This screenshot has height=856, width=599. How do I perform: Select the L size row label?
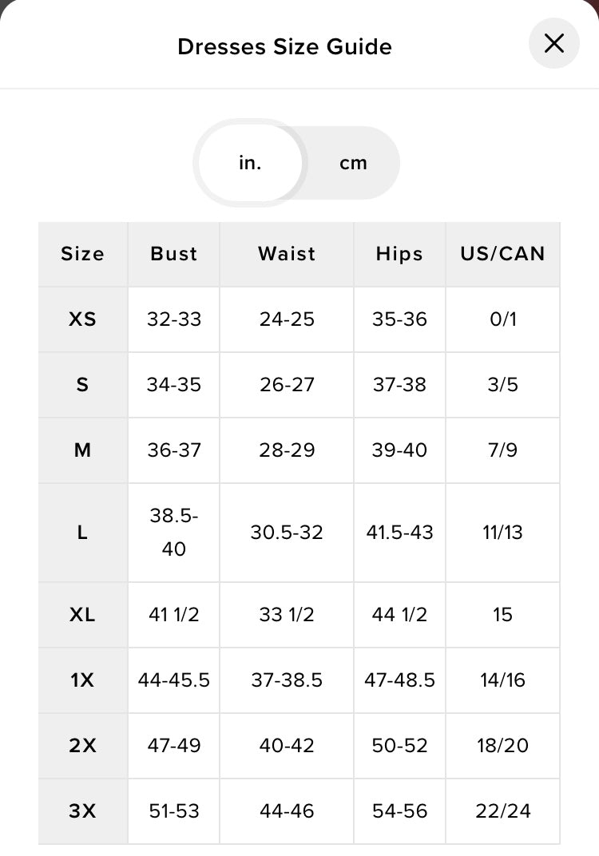(x=82, y=533)
